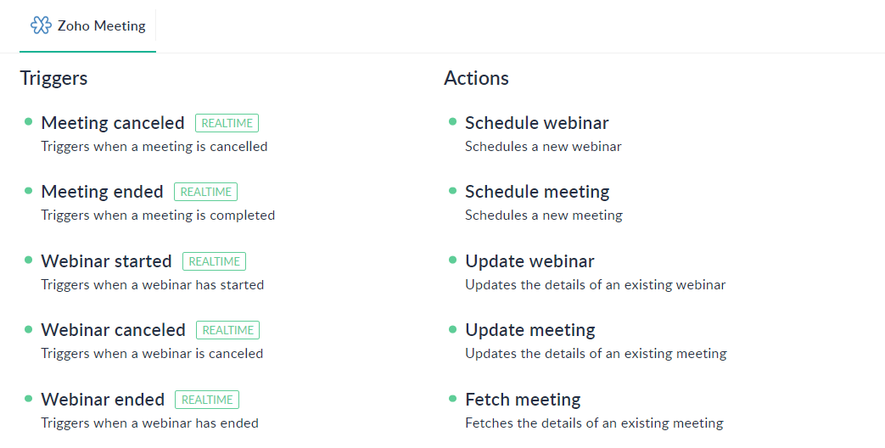
Task: Select the Meeting ended trigger
Action: 102,191
